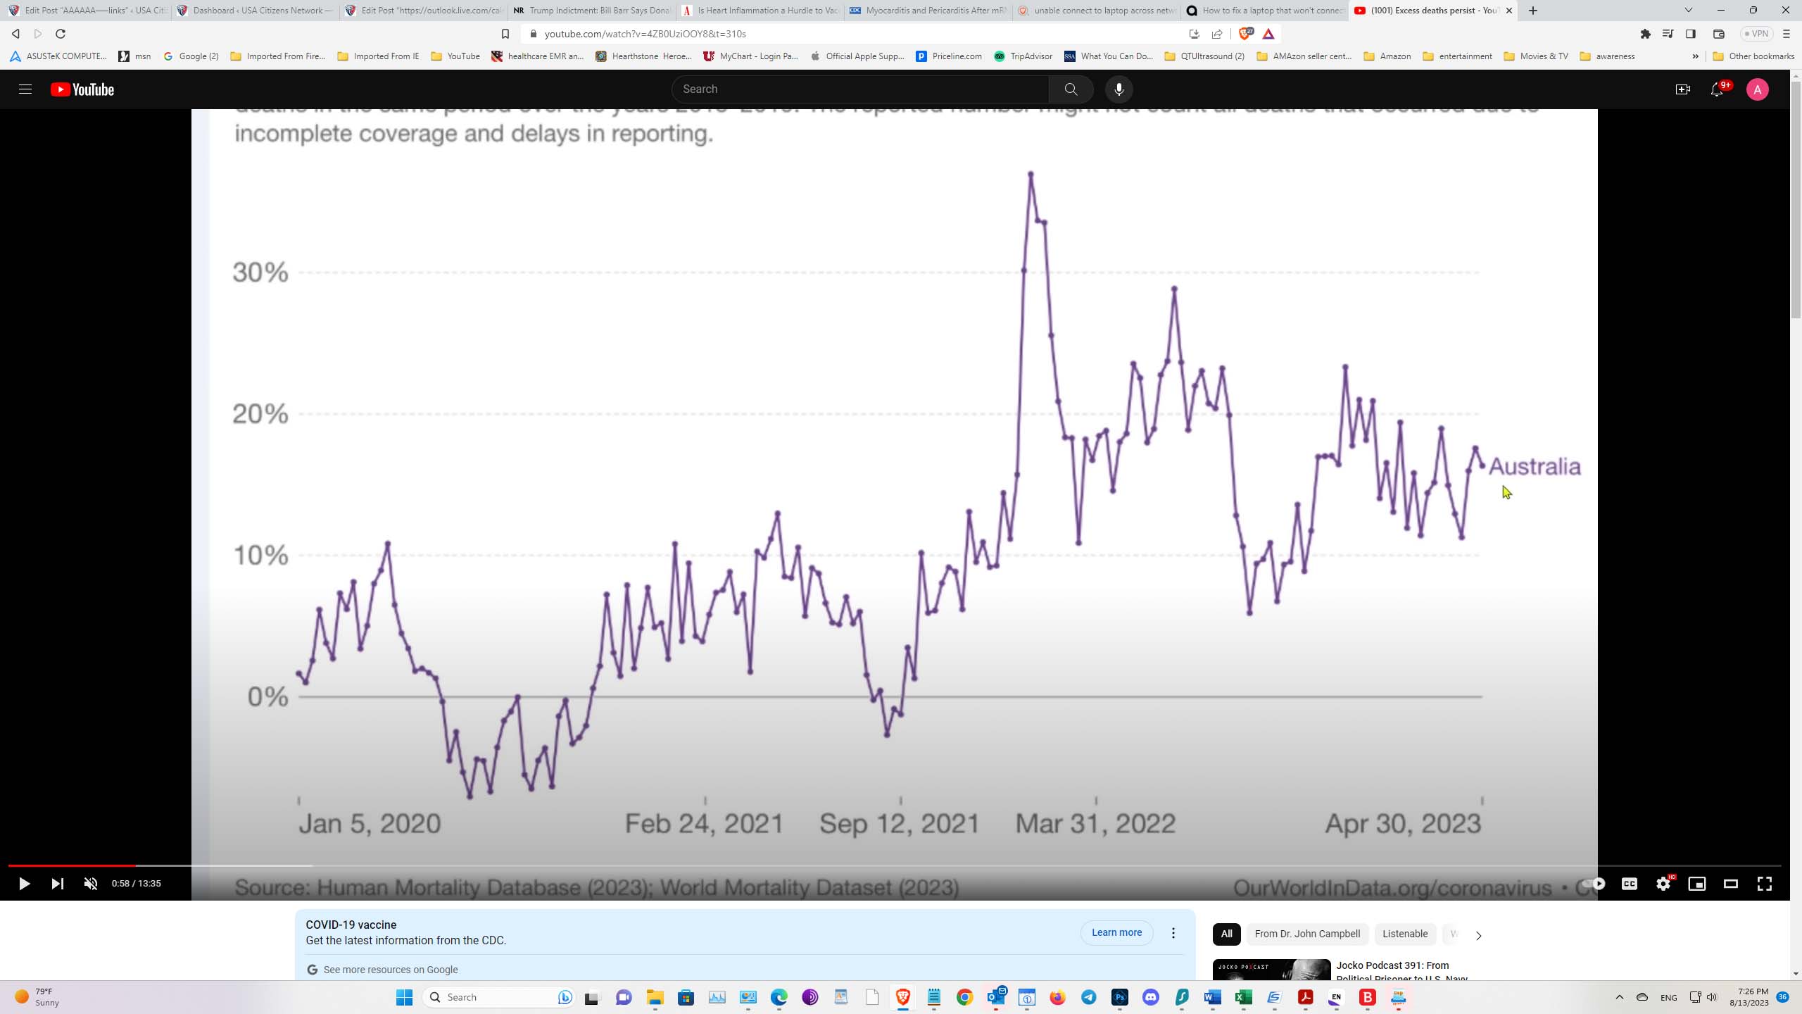Open tab search dropdown
The width and height of the screenshot is (1802, 1014).
(x=1688, y=10)
